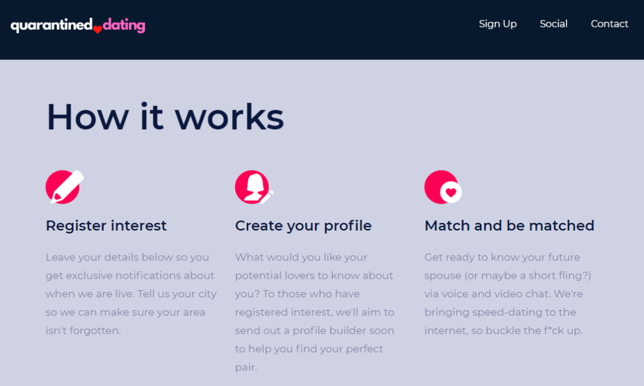Click the pencil Register interest icon
This screenshot has height=386, width=644.
click(x=64, y=187)
